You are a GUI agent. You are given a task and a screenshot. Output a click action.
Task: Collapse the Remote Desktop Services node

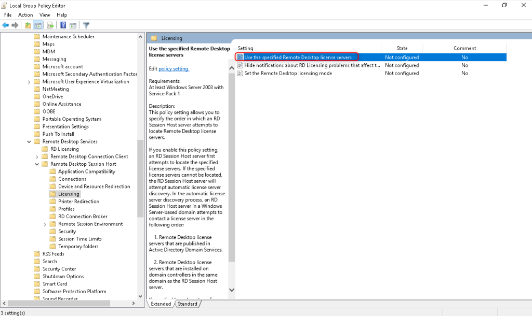coord(29,142)
